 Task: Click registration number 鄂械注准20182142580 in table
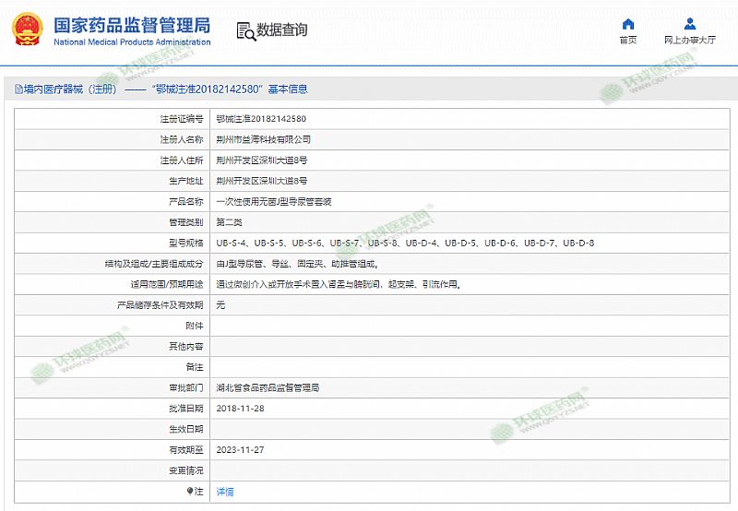261,119
